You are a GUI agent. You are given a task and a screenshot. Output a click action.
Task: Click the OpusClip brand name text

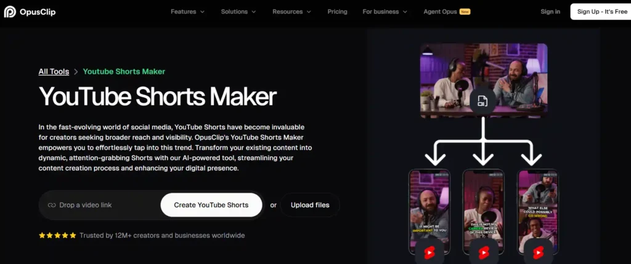pos(38,12)
